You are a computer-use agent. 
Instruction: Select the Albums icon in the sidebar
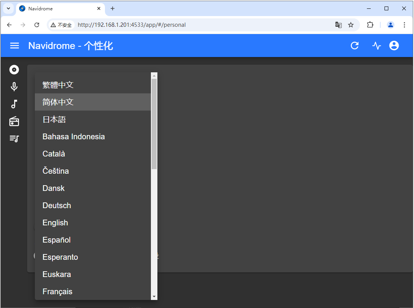click(14, 70)
